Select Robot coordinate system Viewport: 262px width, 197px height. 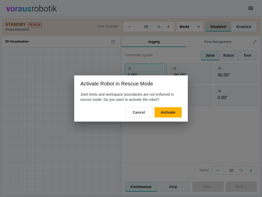point(229,55)
